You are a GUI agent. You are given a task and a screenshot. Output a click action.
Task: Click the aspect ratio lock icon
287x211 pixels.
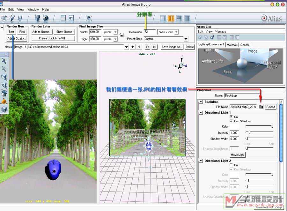pos(121,35)
